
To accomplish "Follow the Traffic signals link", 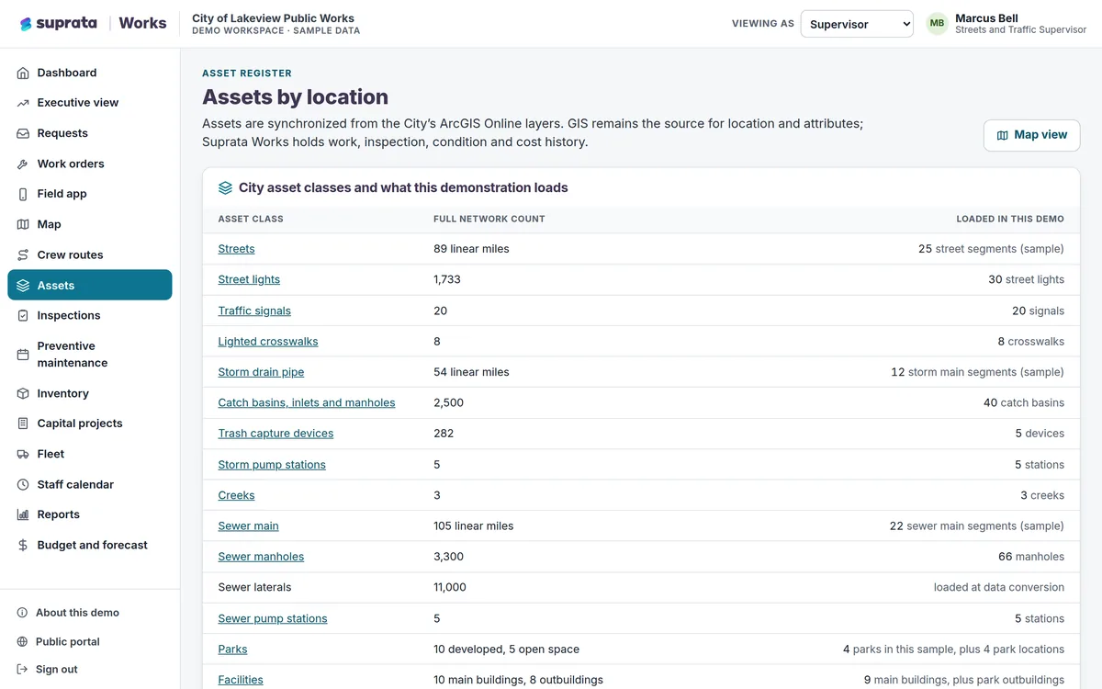I will click(x=254, y=311).
